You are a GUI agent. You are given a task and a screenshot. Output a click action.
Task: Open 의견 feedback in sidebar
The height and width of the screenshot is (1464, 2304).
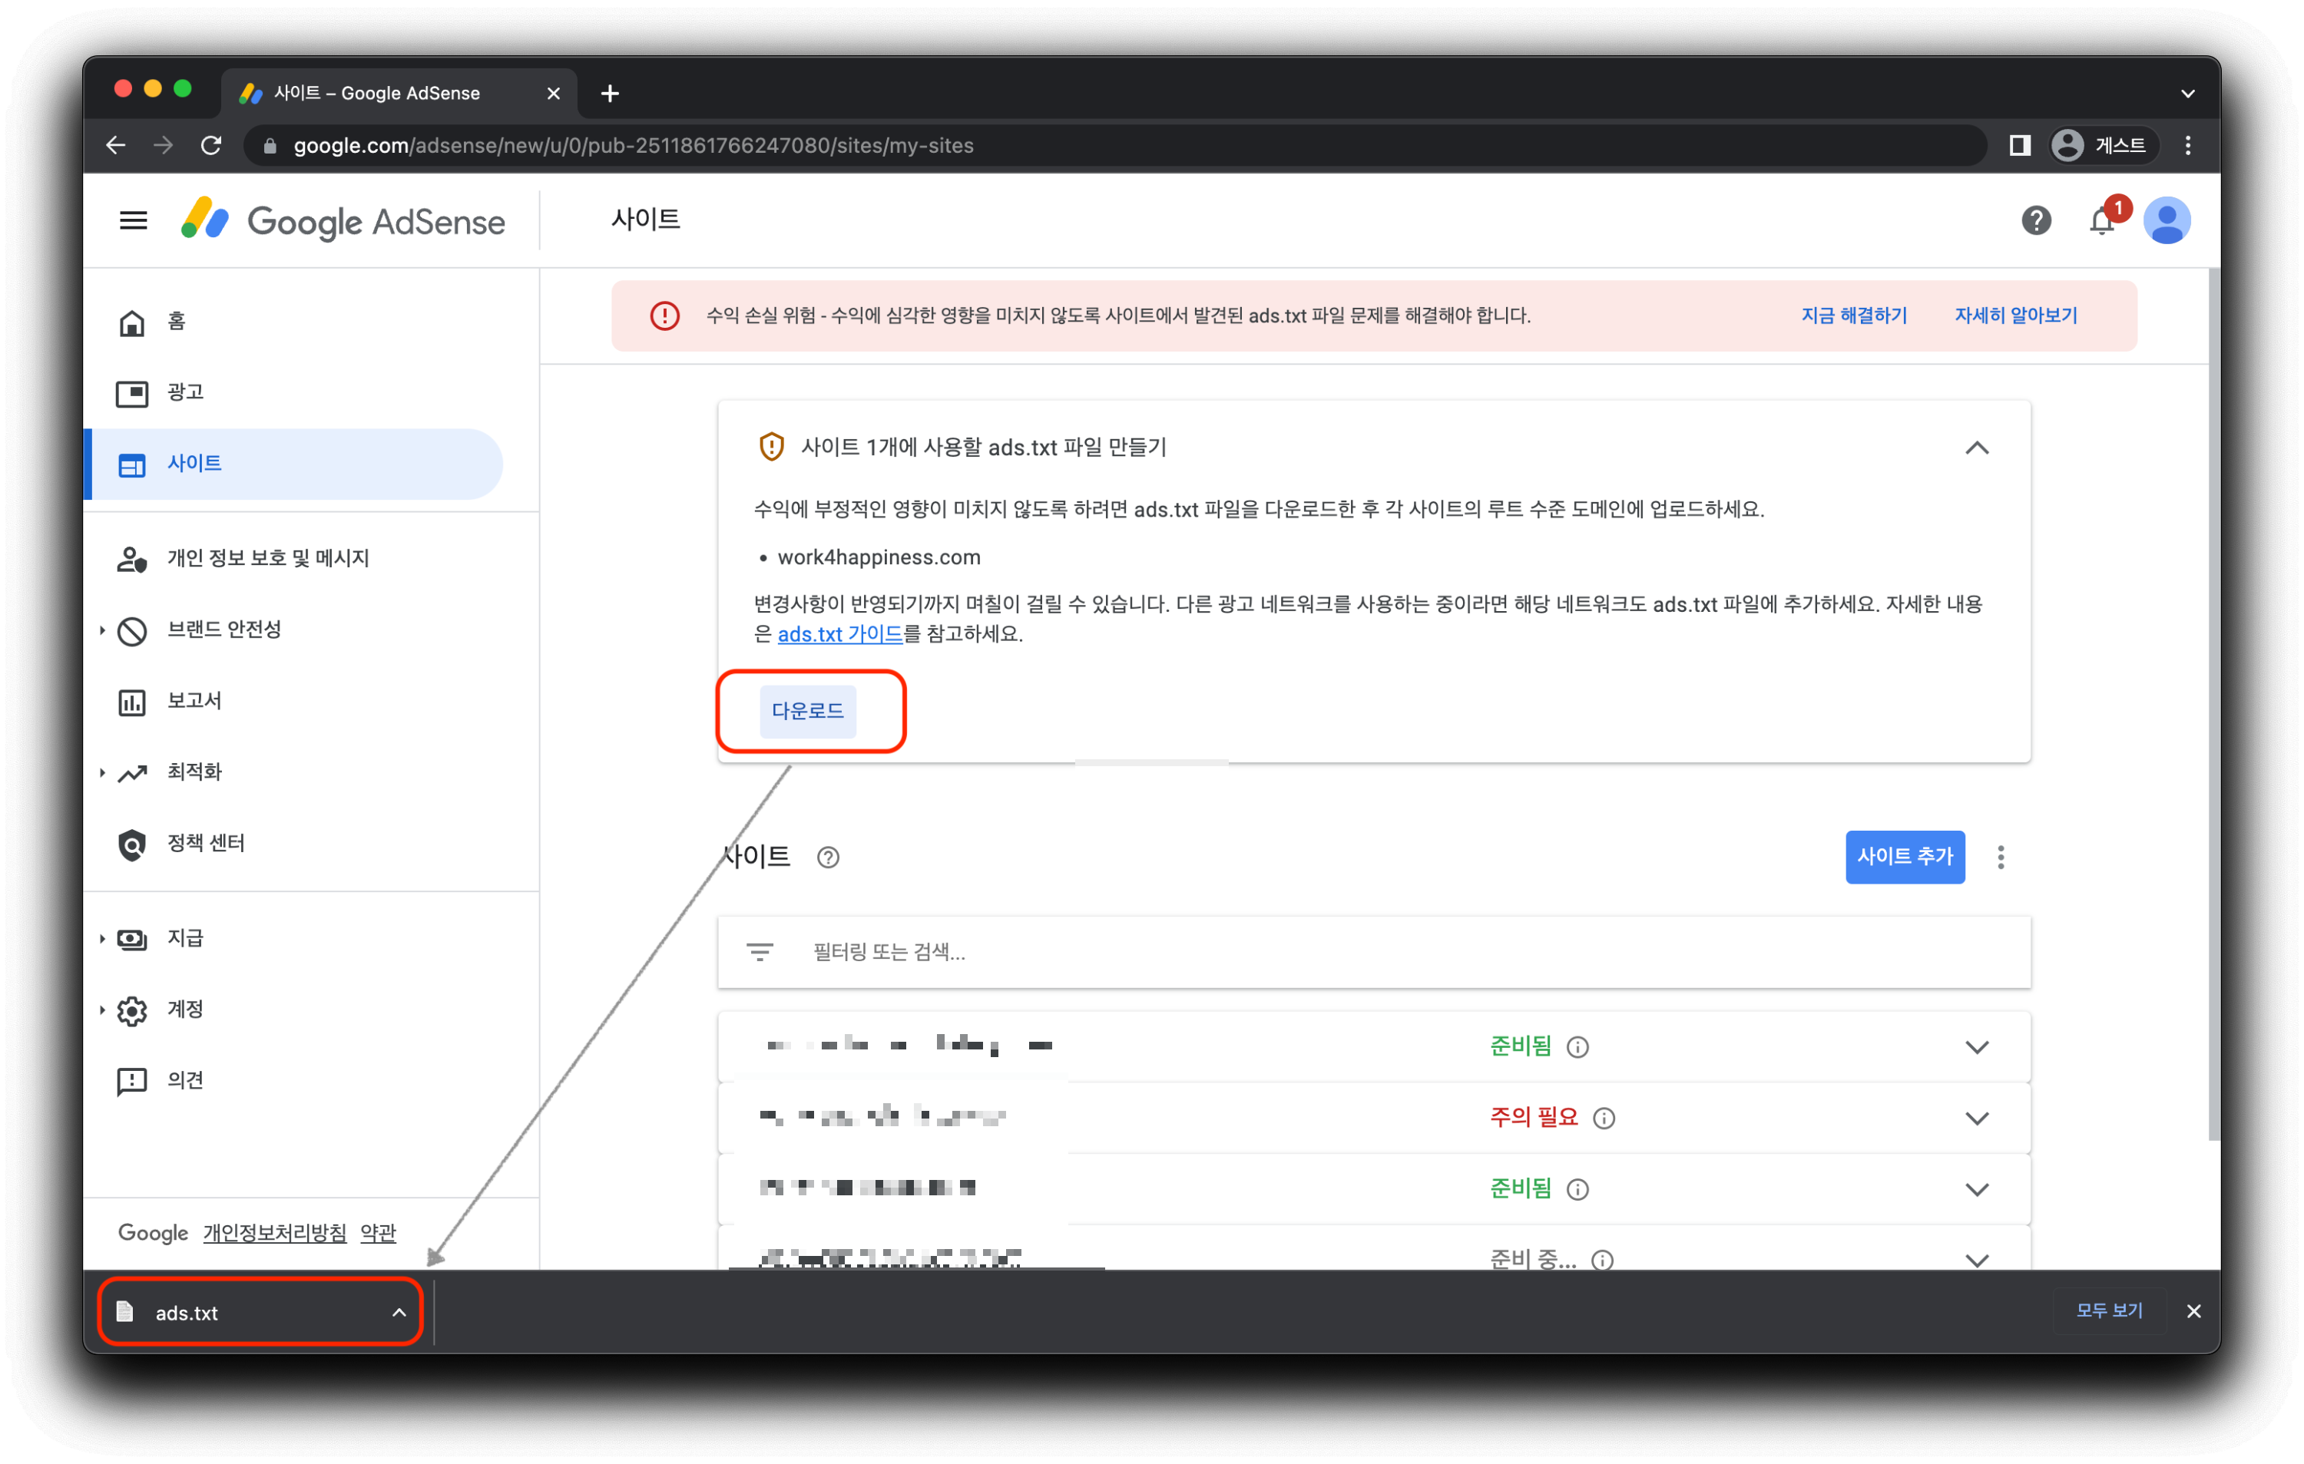[184, 1081]
